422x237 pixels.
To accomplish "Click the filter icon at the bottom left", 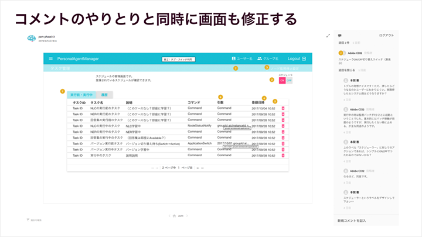I will click(28, 219).
